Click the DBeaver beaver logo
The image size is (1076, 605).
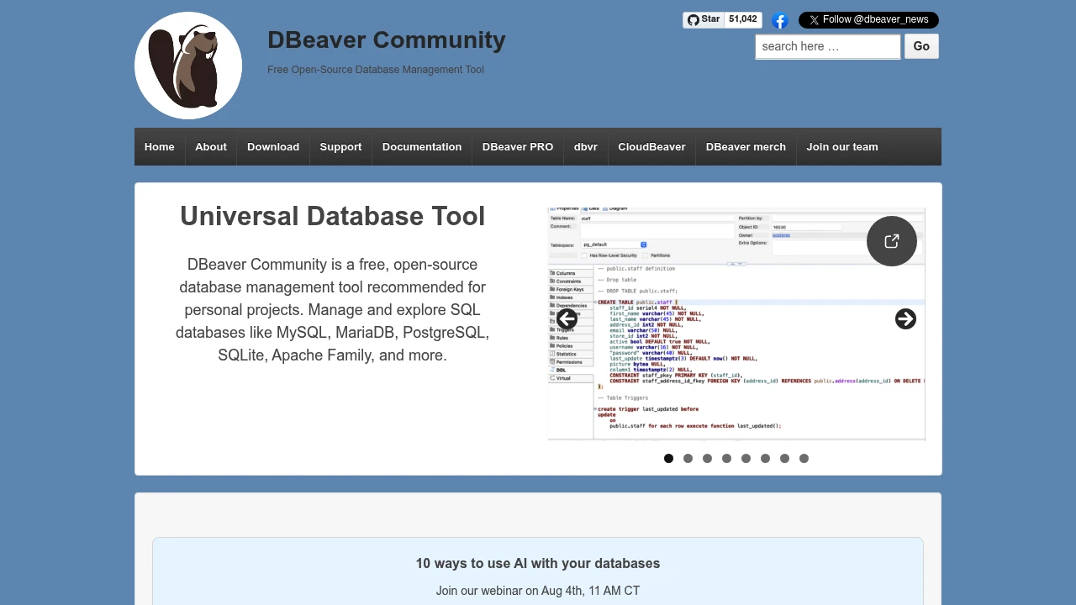click(188, 66)
